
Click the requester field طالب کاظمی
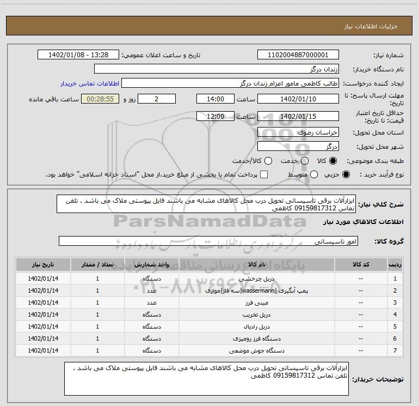coord(230,83)
